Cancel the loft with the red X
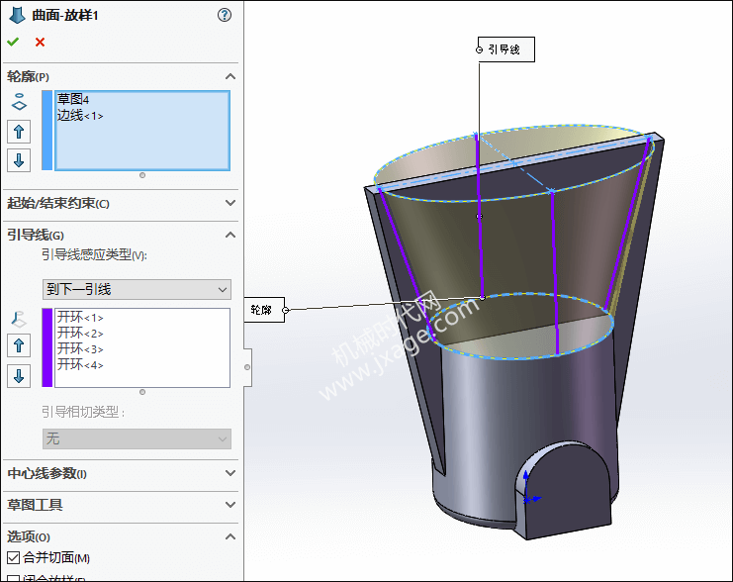Viewport: 733px width, 582px height. click(40, 42)
